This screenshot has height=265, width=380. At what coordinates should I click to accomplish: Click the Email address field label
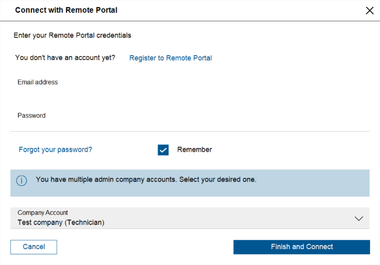[x=38, y=82]
